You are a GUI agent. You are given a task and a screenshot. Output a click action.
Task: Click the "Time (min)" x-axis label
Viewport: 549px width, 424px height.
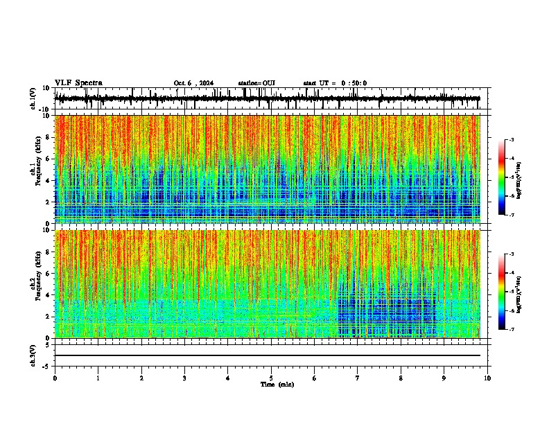pos(277,385)
